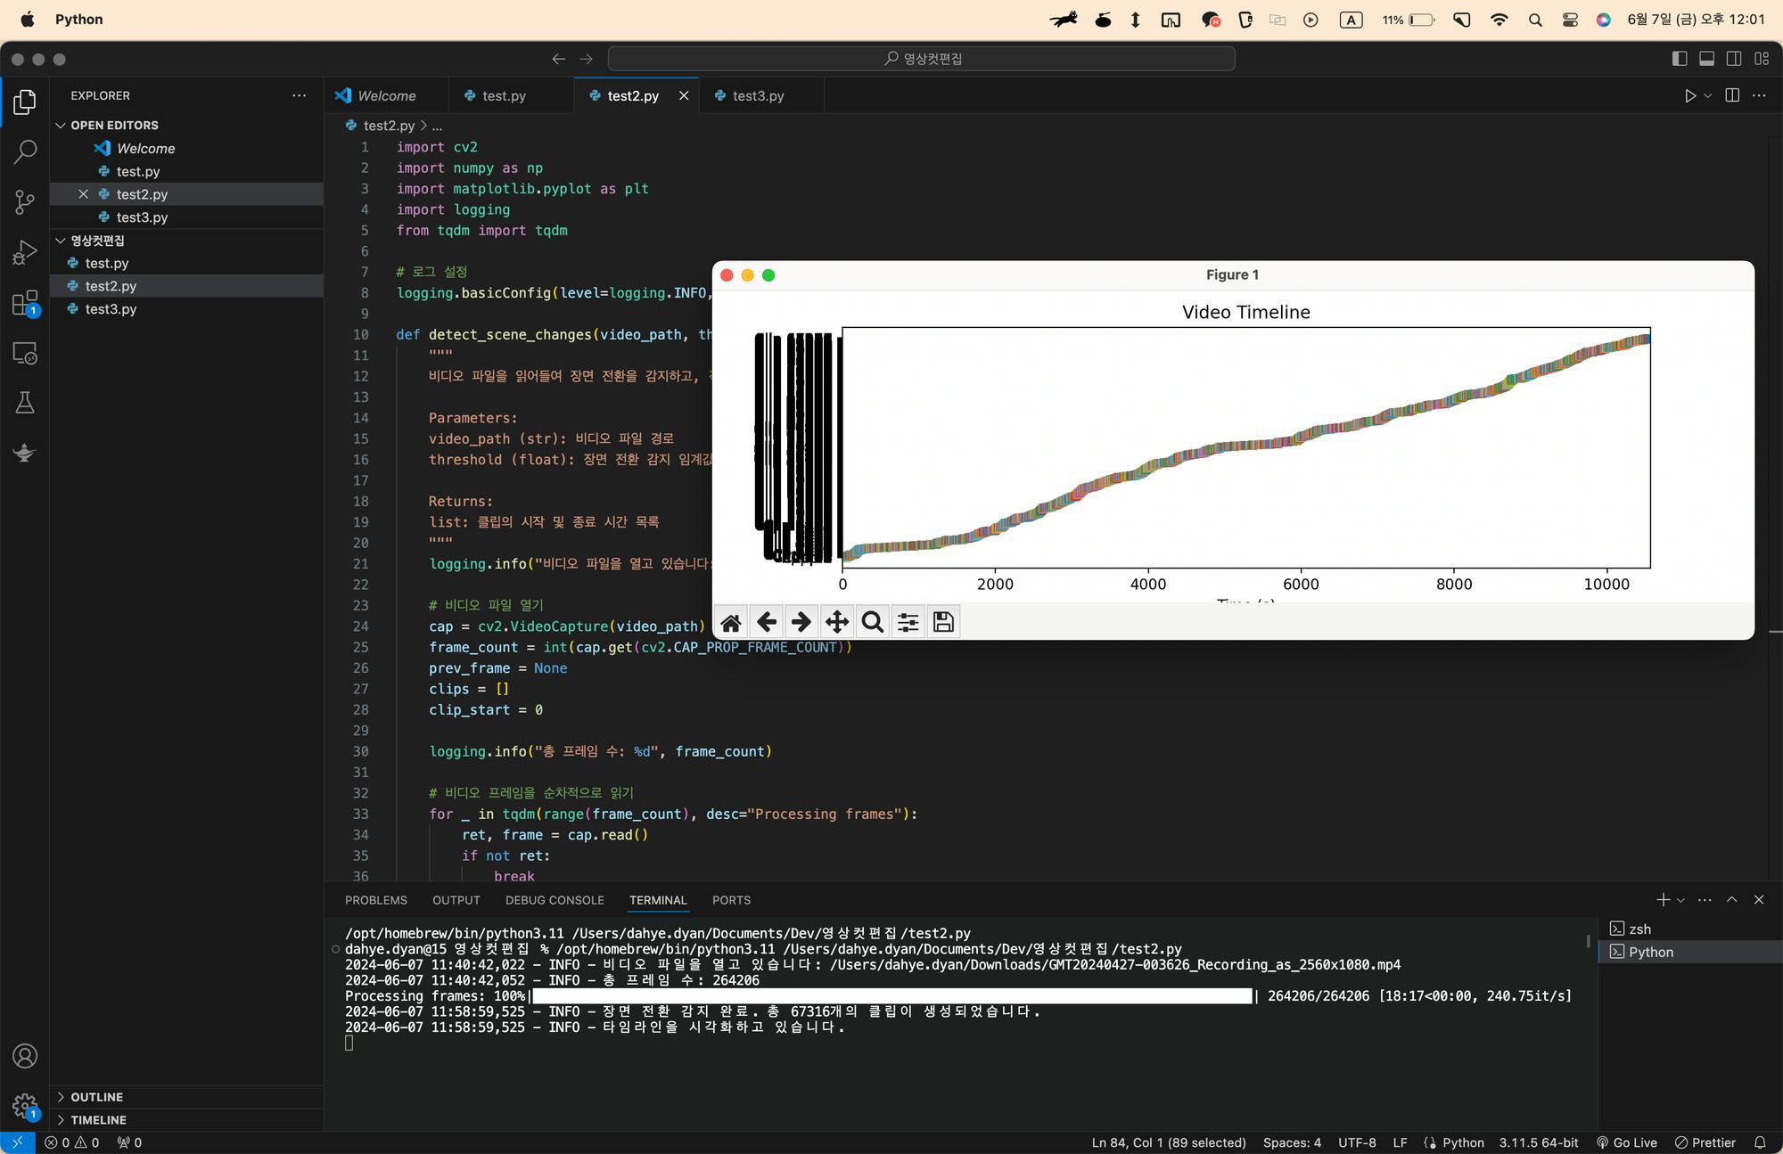This screenshot has height=1154, width=1783.
Task: Toggle the primary sidebar visibility
Action: coord(1680,59)
